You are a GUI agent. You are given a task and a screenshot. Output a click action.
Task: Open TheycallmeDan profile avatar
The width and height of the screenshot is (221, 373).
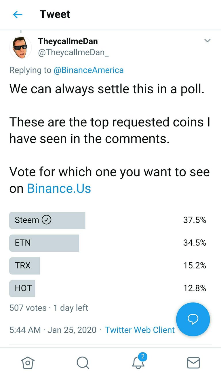[21, 48]
